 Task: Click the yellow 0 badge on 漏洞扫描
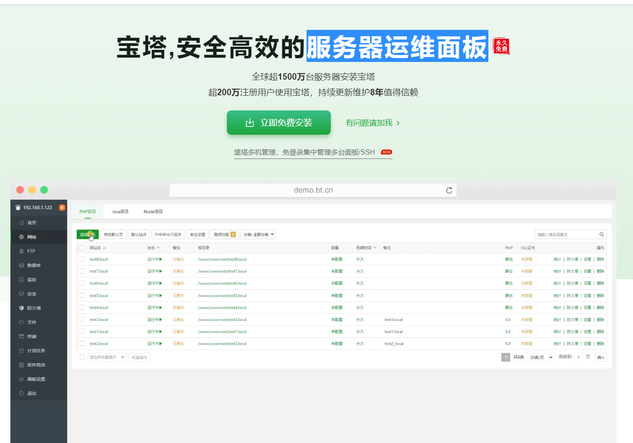(233, 234)
